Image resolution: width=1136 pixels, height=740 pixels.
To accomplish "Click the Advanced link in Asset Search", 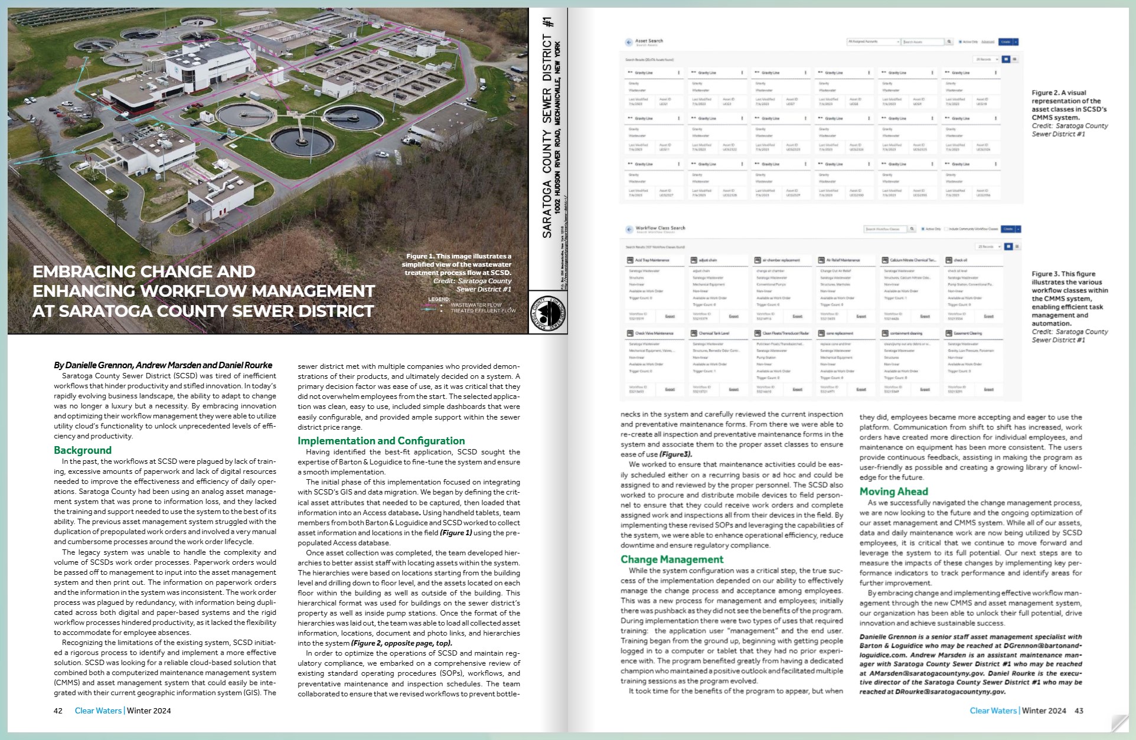I will point(988,42).
